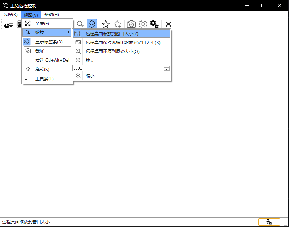The width and height of the screenshot is (289, 227).
Task: Click the disconnected computers status bar icon
Action: [269, 222]
